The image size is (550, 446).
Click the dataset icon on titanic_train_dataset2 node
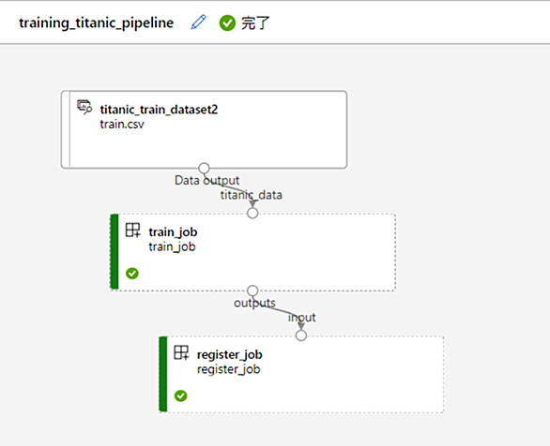pyautogui.click(x=84, y=107)
